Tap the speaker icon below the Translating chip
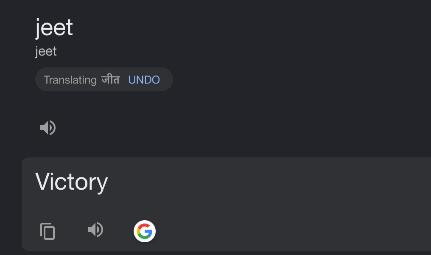The image size is (431, 255). point(48,128)
